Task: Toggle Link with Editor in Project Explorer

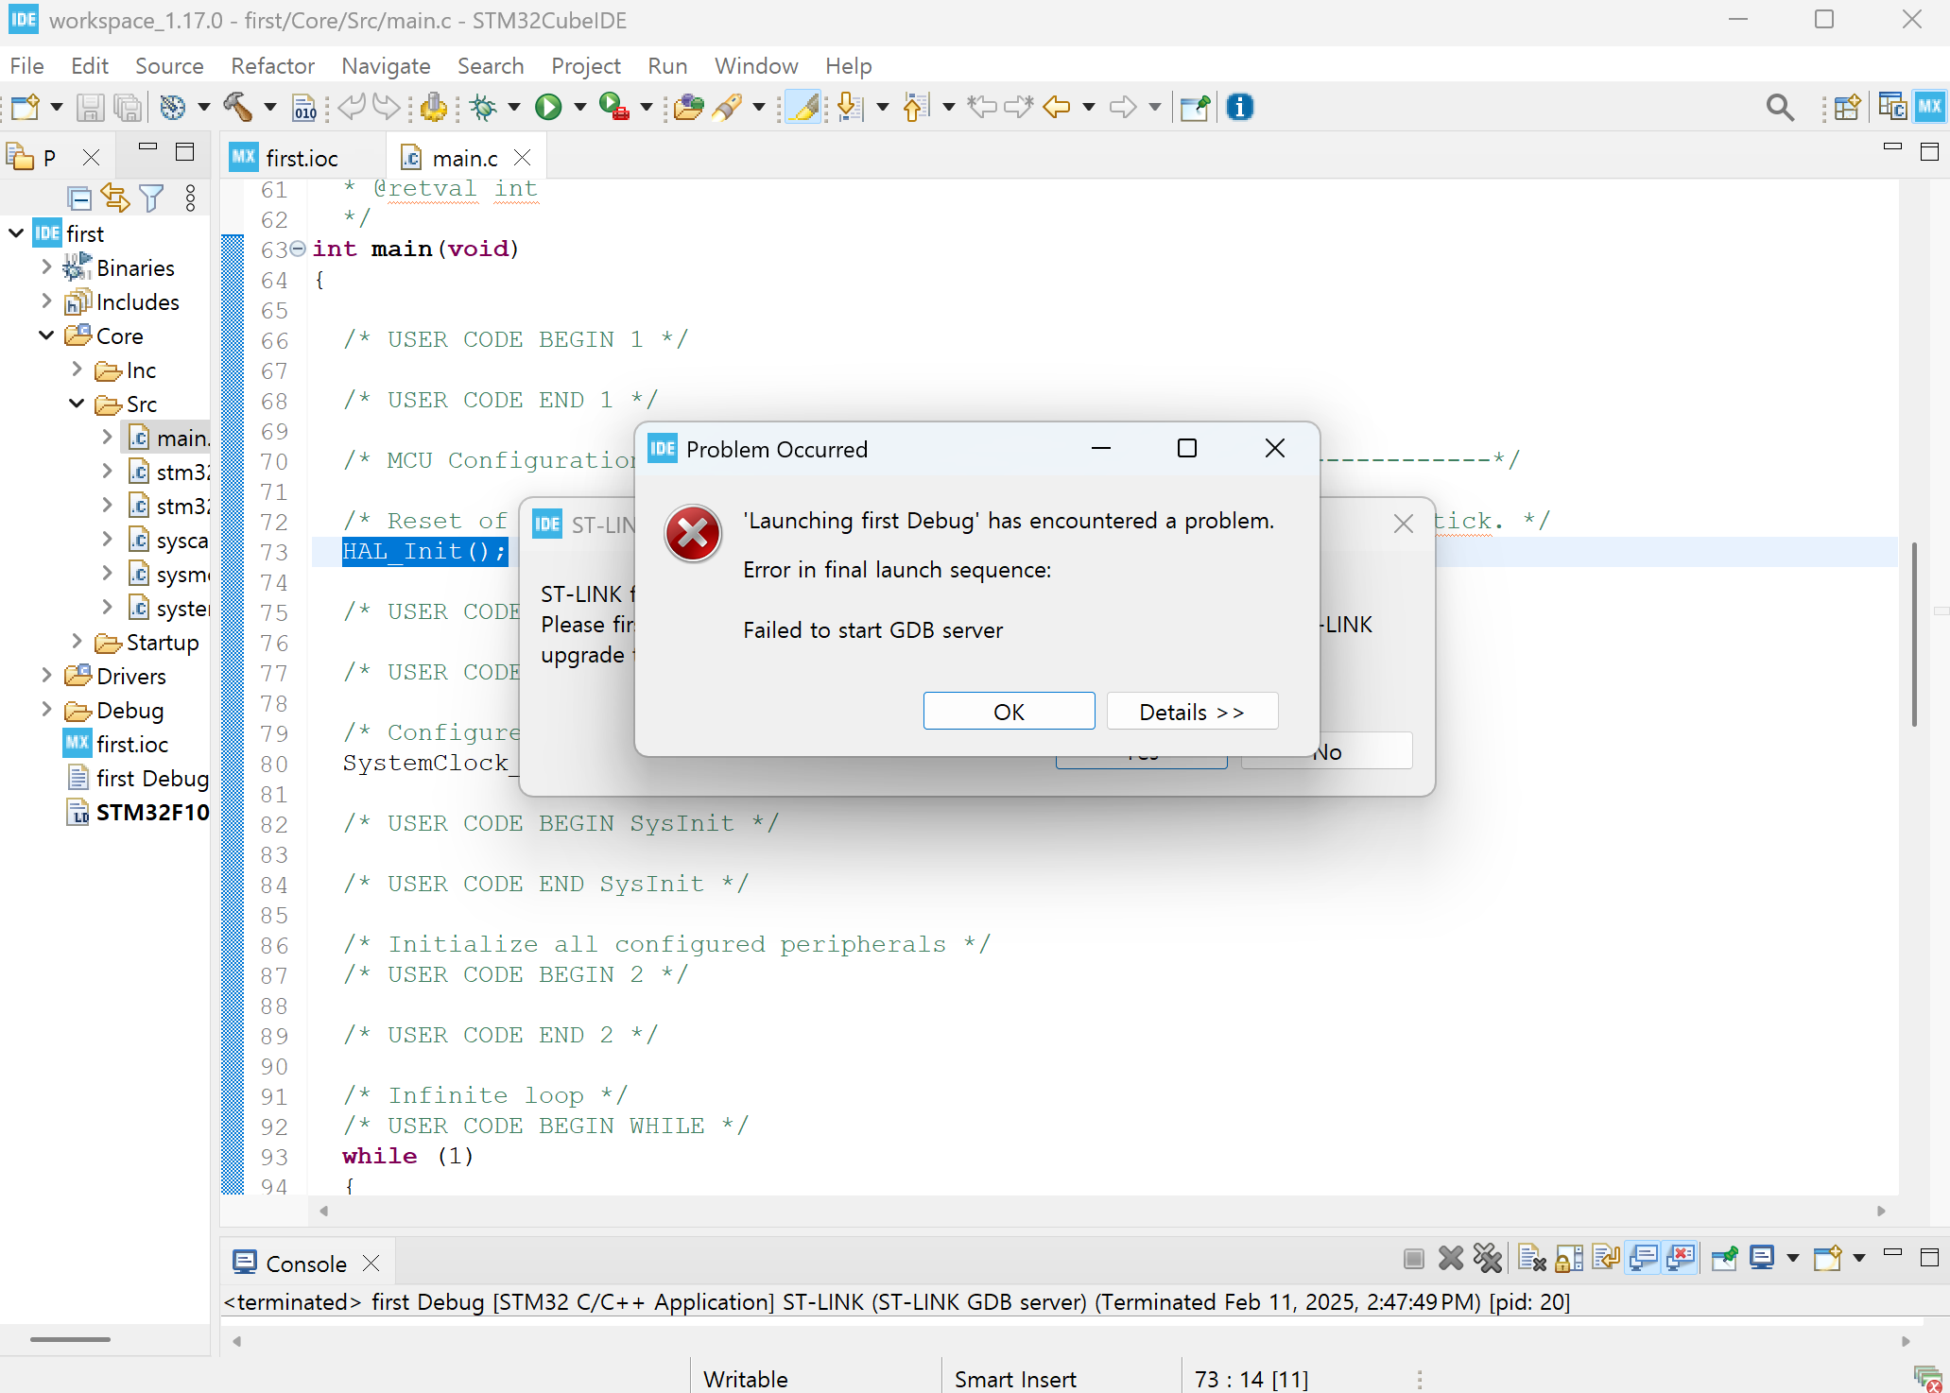Action: 115,198
